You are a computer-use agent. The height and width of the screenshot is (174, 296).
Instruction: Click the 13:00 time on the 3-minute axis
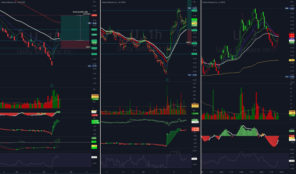[241, 172]
